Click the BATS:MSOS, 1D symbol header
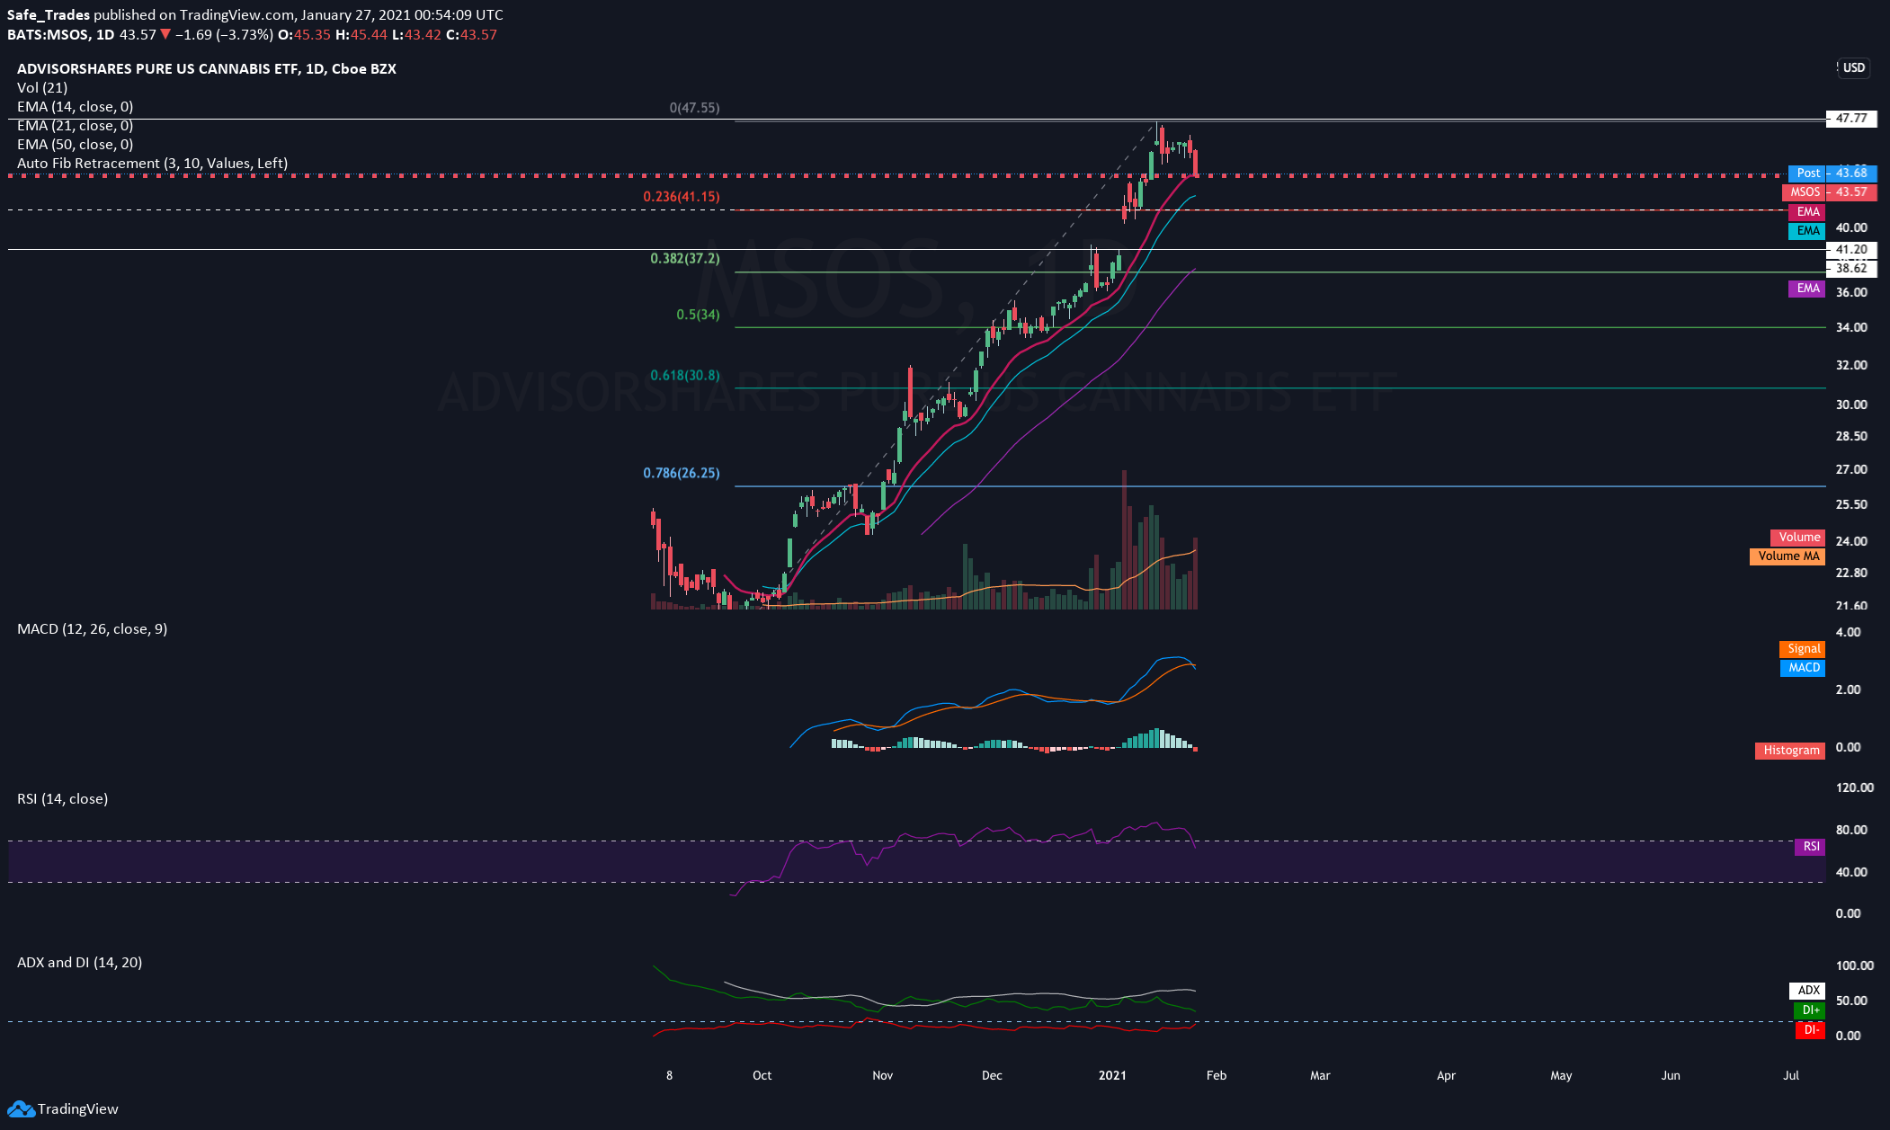Image resolution: width=1890 pixels, height=1130 pixels. tap(61, 35)
